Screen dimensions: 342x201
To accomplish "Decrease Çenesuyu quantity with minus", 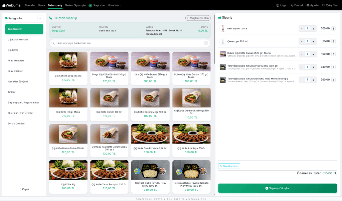I will (x=302, y=41).
